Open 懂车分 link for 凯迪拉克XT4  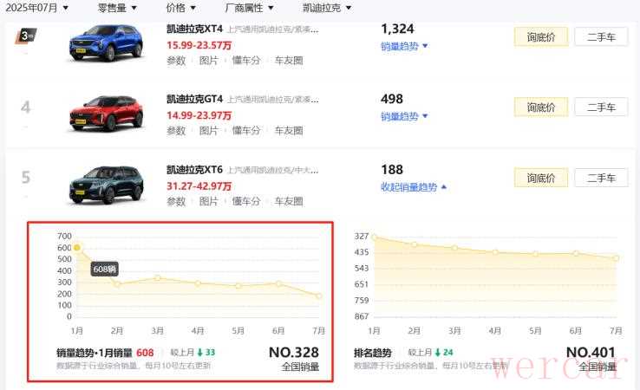tap(246, 61)
